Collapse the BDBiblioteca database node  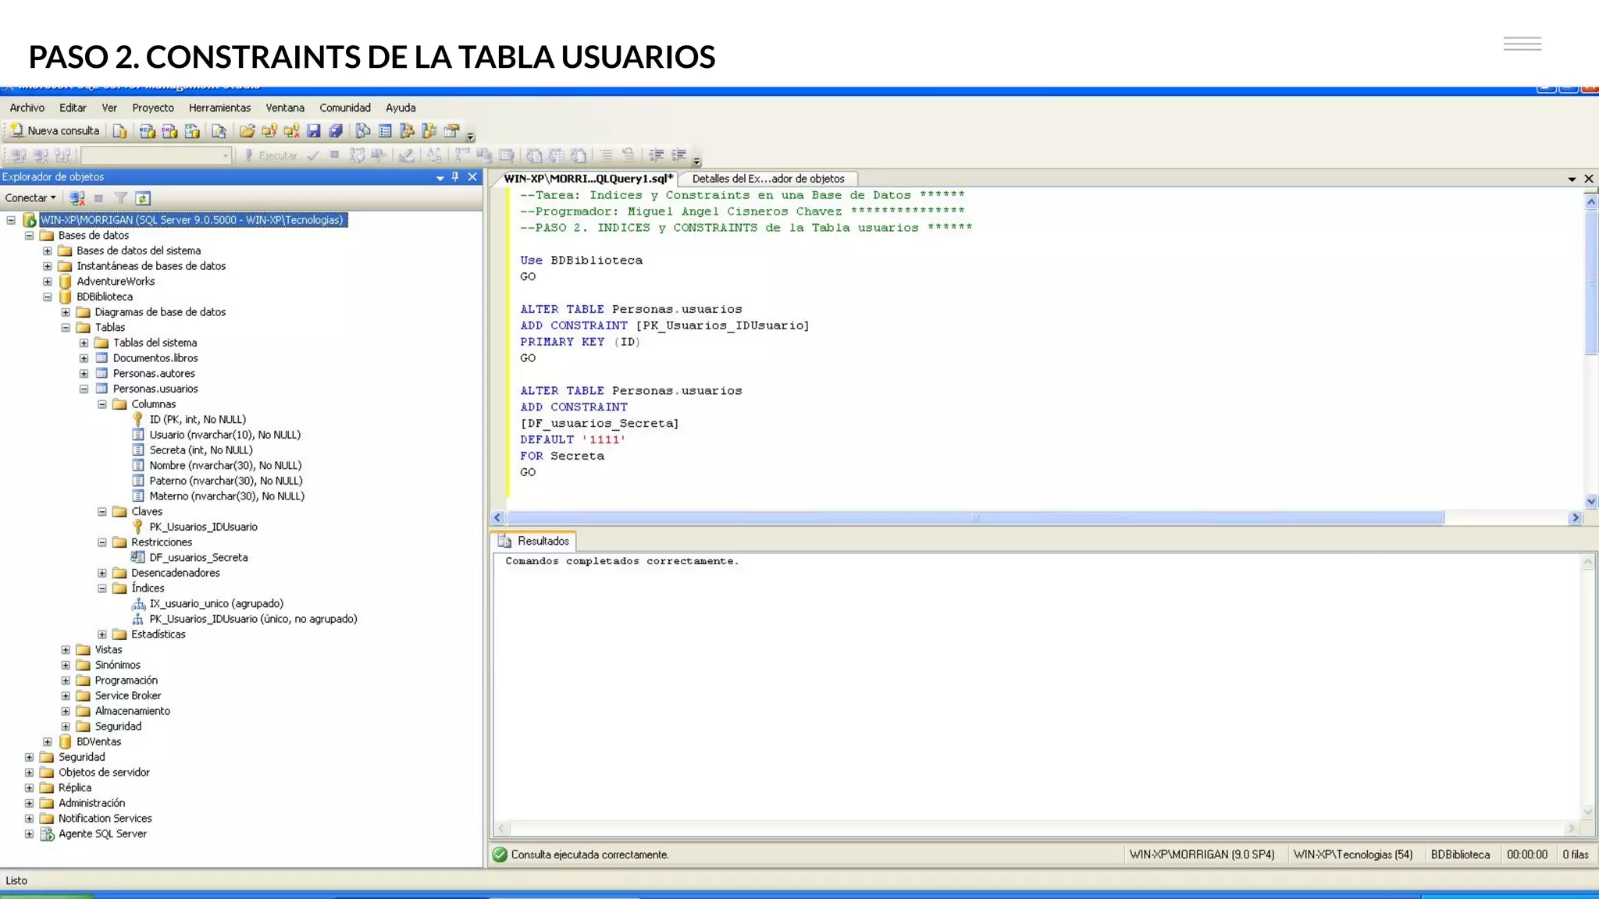(x=48, y=297)
